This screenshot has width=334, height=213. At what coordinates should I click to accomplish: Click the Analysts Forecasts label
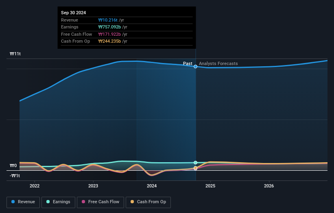[x=218, y=63]
